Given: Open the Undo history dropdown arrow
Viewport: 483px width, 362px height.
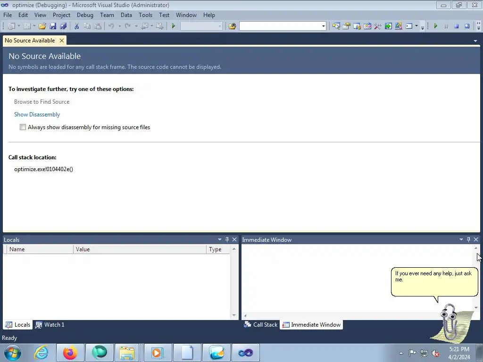Looking at the screenshot, I should [119, 26].
